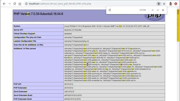Click the API320151012,NTS value

[73, 95]
